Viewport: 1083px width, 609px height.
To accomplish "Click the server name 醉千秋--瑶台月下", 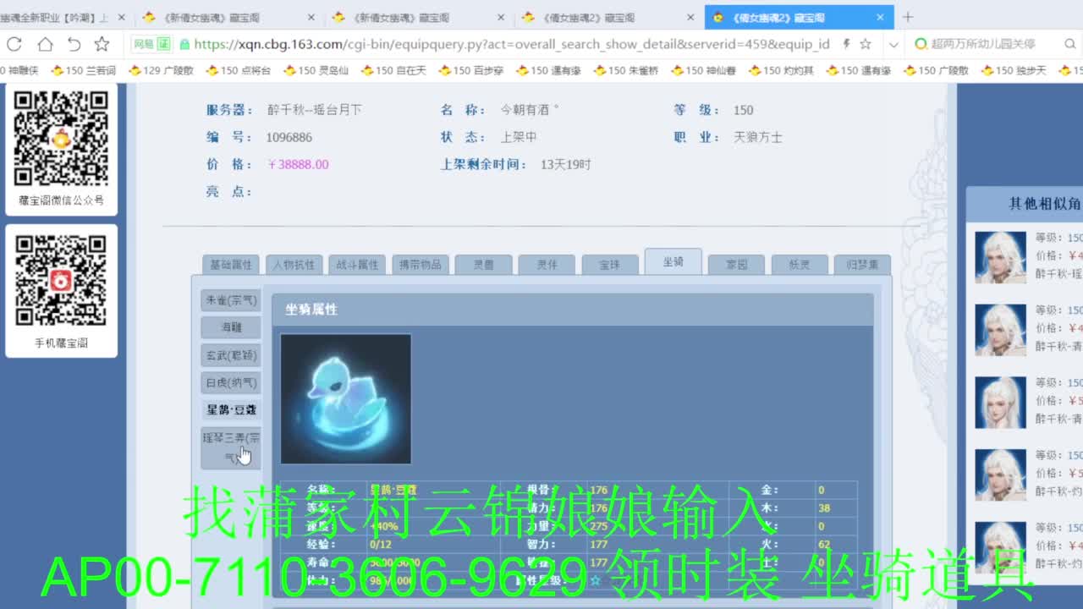I will coord(315,110).
